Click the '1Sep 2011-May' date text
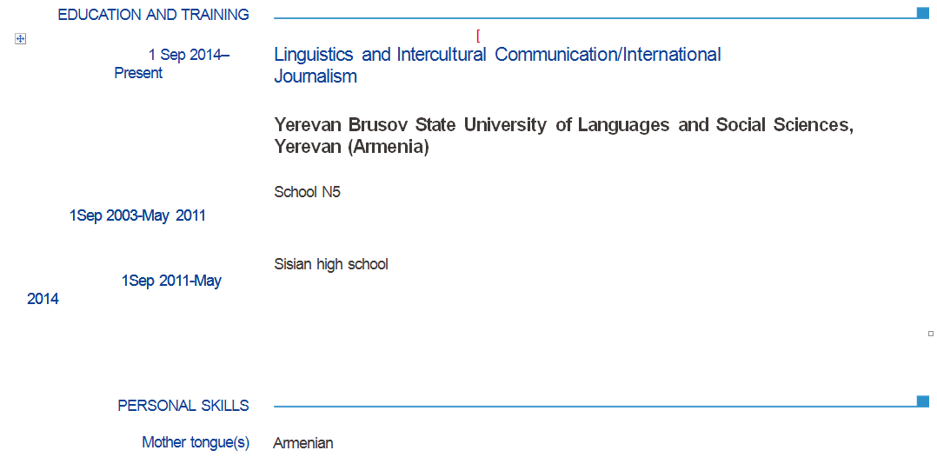937x457 pixels. pos(171,281)
